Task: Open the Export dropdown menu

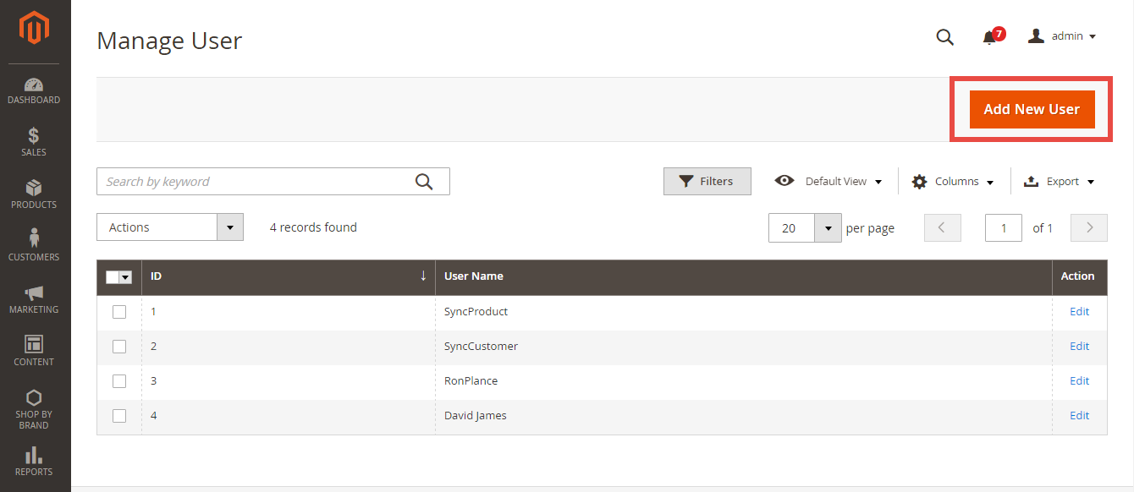Action: [1059, 182]
